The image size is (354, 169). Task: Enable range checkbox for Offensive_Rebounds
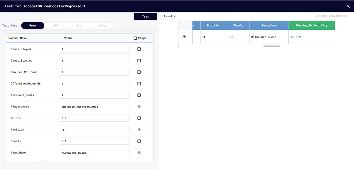[x=139, y=84]
